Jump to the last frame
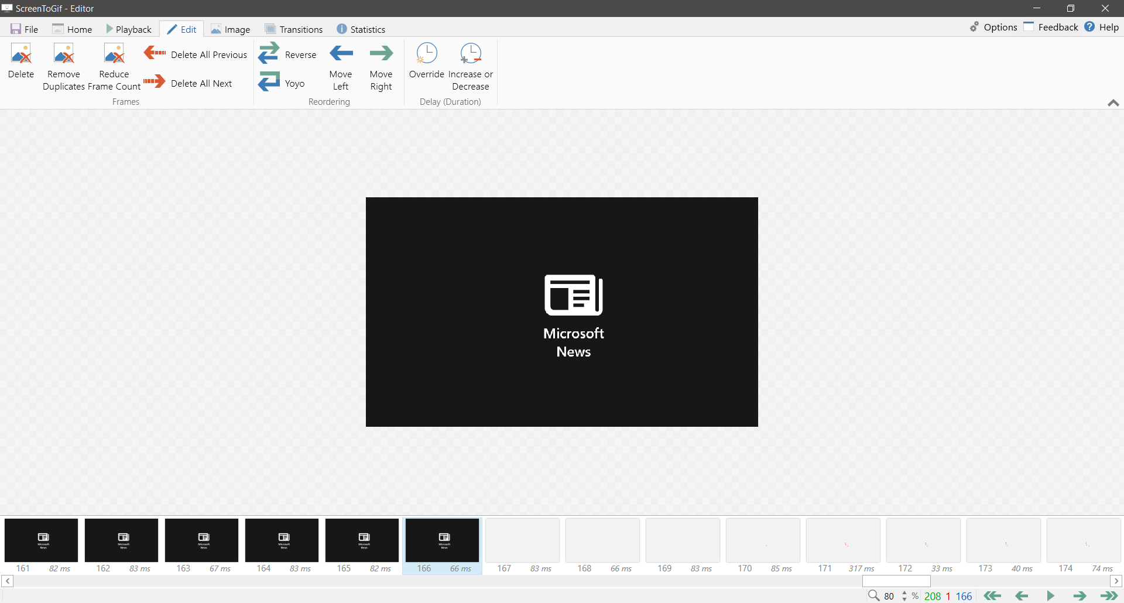This screenshot has width=1124, height=603. (1109, 596)
